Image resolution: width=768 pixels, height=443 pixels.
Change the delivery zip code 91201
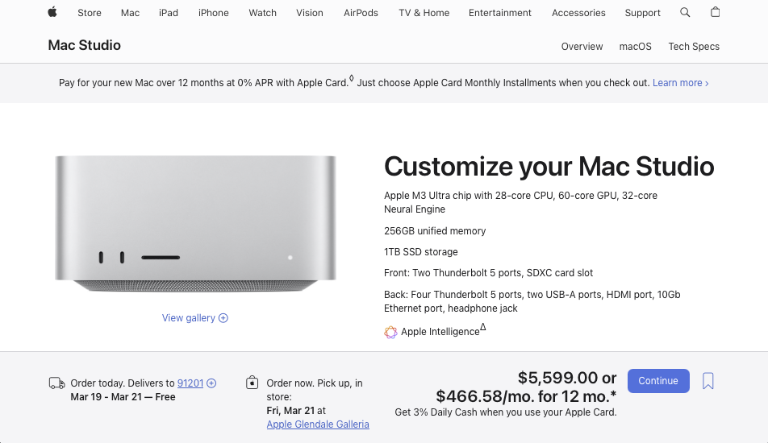pyautogui.click(x=190, y=383)
